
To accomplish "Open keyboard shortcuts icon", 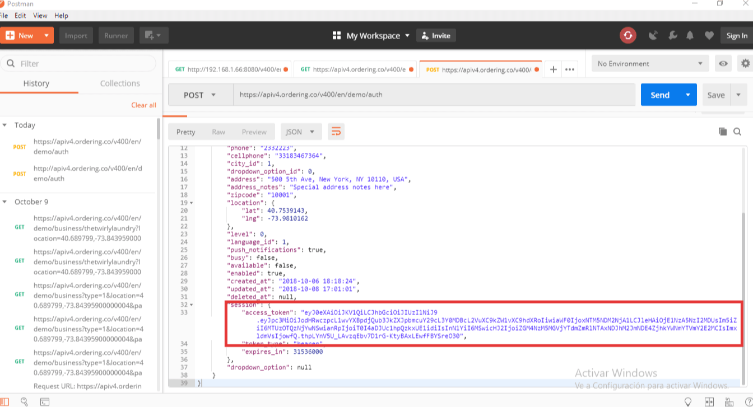I will pos(728,401).
